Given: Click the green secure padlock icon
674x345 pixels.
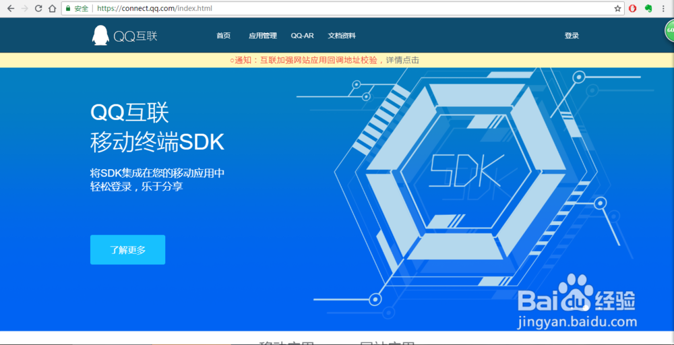Looking at the screenshot, I should [x=67, y=8].
